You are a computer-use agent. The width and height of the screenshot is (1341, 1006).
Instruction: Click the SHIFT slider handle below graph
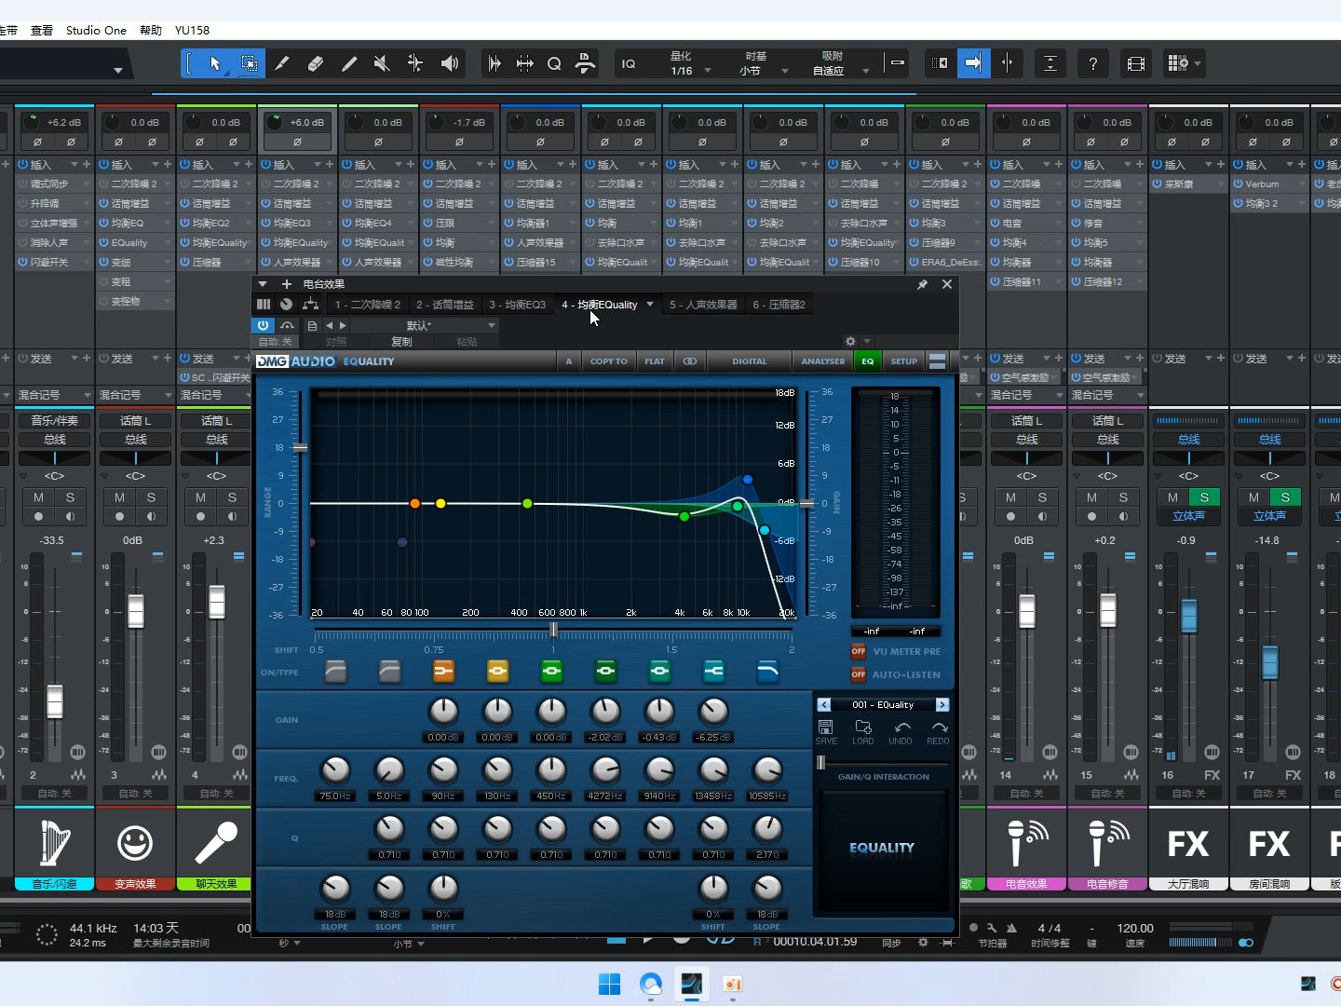click(553, 631)
